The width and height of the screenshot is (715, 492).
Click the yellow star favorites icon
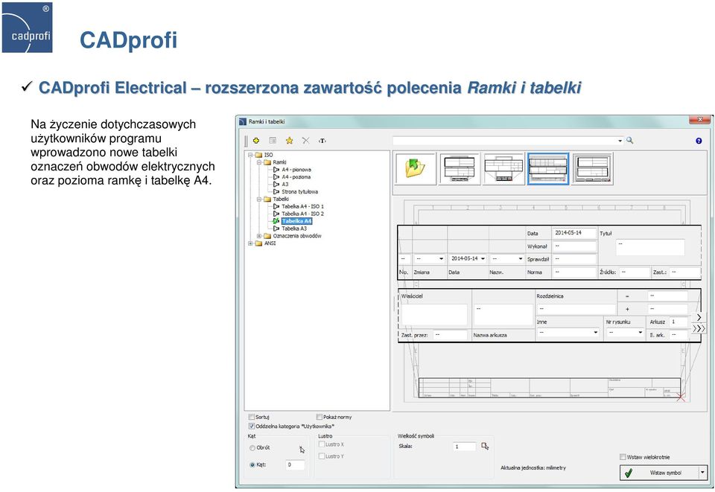pyautogui.click(x=289, y=141)
